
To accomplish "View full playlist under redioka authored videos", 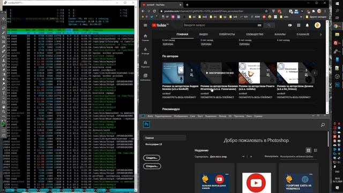I will 256,98.
